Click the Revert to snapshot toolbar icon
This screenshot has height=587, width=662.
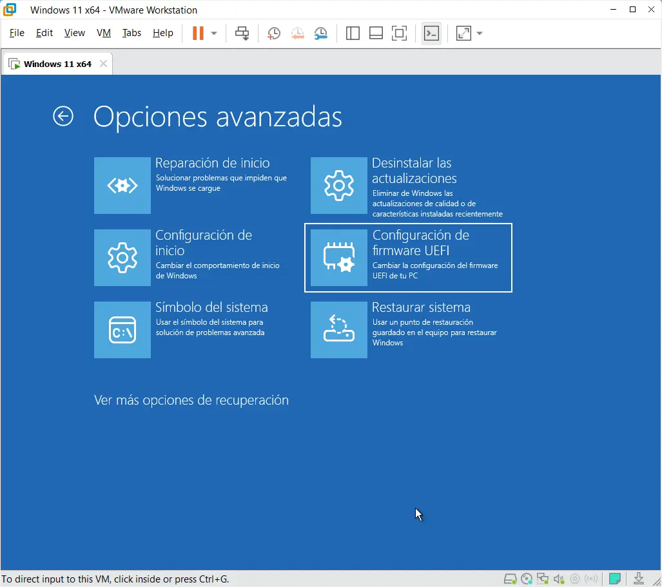point(297,33)
